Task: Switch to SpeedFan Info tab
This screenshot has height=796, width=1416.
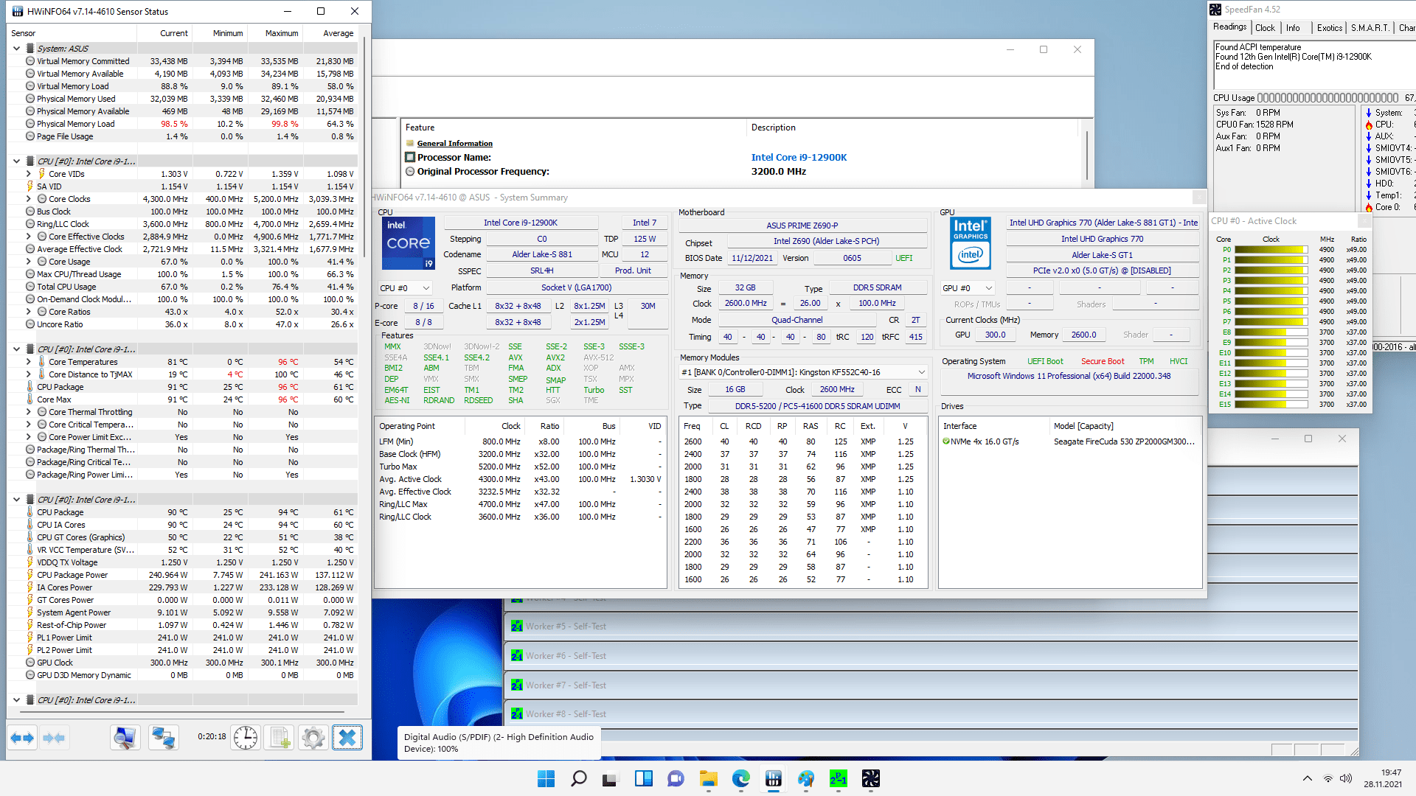Action: point(1294,28)
